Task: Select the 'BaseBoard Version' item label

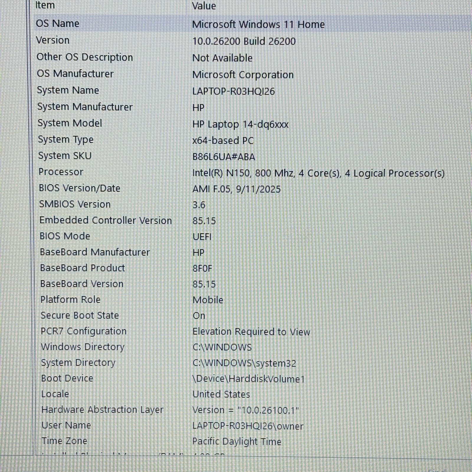Action: click(82, 283)
